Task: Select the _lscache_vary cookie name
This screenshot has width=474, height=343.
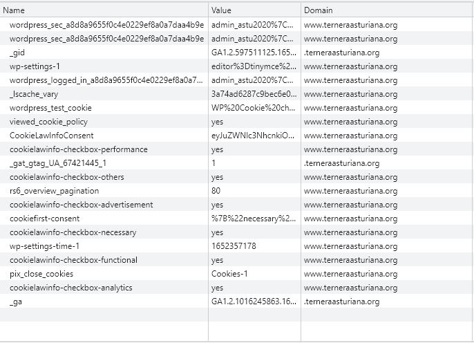Action: pos(34,94)
